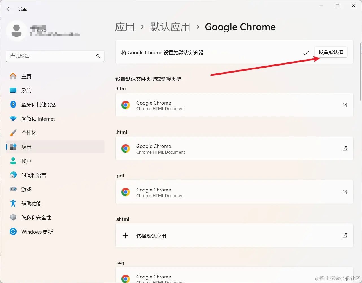The width and height of the screenshot is (362, 283).
Task: Click the open-external icon for .html
Action: 345,149
